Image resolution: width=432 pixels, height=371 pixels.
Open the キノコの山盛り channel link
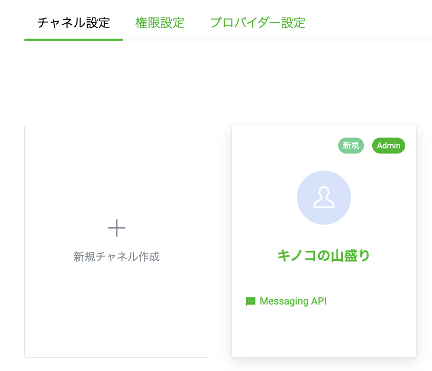point(324,256)
